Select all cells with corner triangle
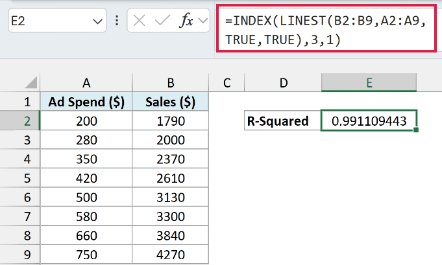The height and width of the screenshot is (265, 442). (x=31, y=82)
